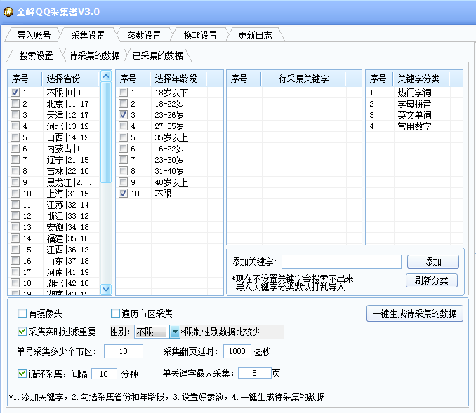Click 一键生成待采集的数据 button
This screenshot has width=476, height=413.
click(415, 313)
